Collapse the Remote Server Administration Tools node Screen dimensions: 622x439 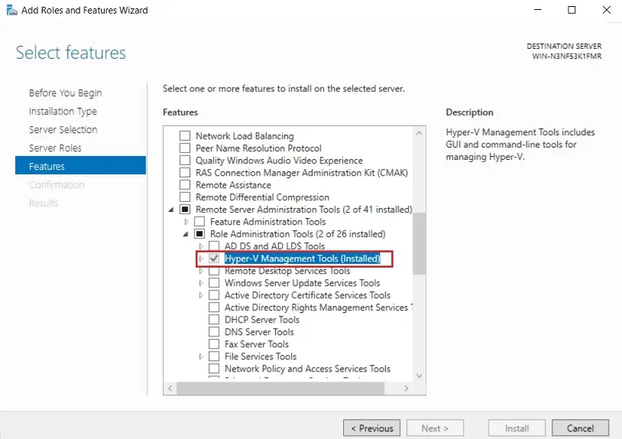[x=170, y=210]
